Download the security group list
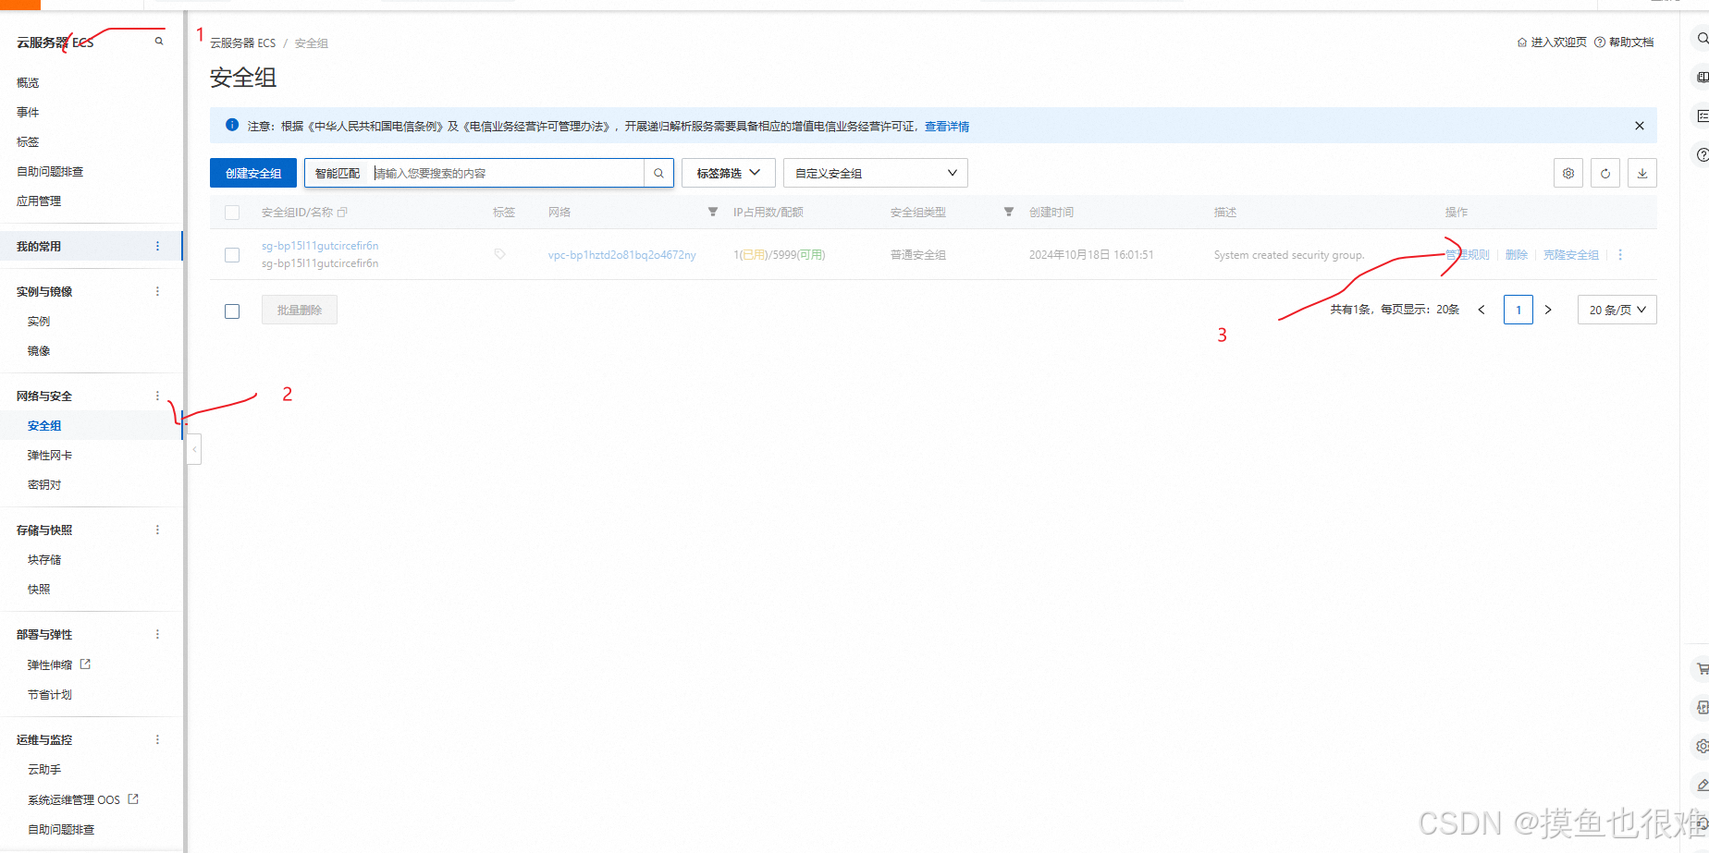Image resolution: width=1709 pixels, height=853 pixels. click(x=1642, y=173)
